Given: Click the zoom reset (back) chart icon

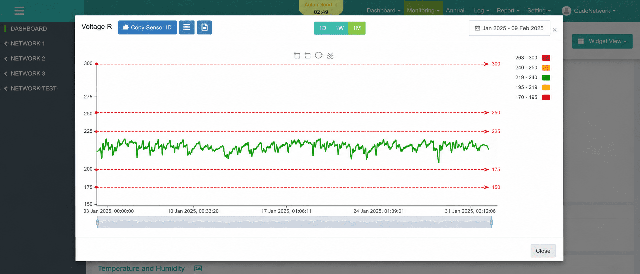Looking at the screenshot, I should click(x=308, y=55).
